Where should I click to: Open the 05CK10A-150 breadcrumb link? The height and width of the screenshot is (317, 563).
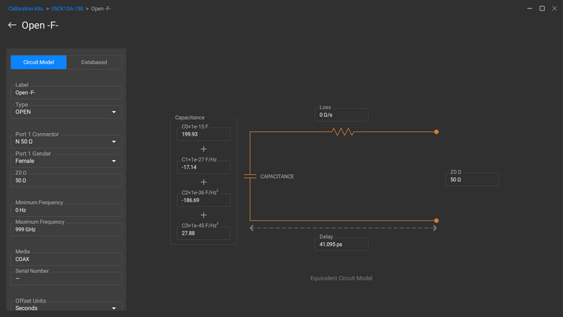tap(67, 9)
